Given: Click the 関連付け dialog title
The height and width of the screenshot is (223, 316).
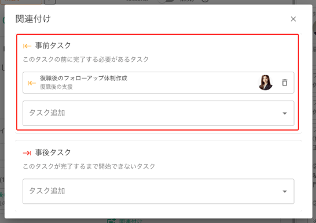Looking at the screenshot, I should (x=33, y=19).
